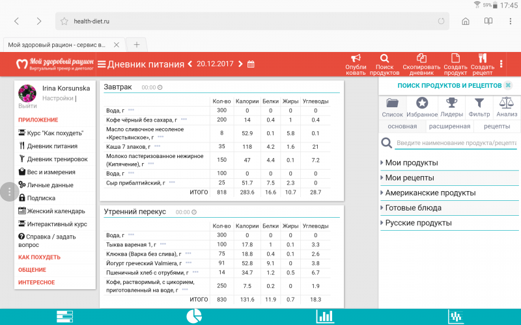Click the Скопировать дневник icon
521x325 pixels.
(422, 58)
